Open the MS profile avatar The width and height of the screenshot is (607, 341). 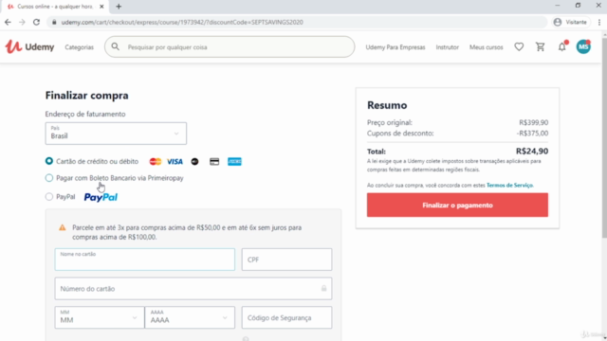(583, 46)
